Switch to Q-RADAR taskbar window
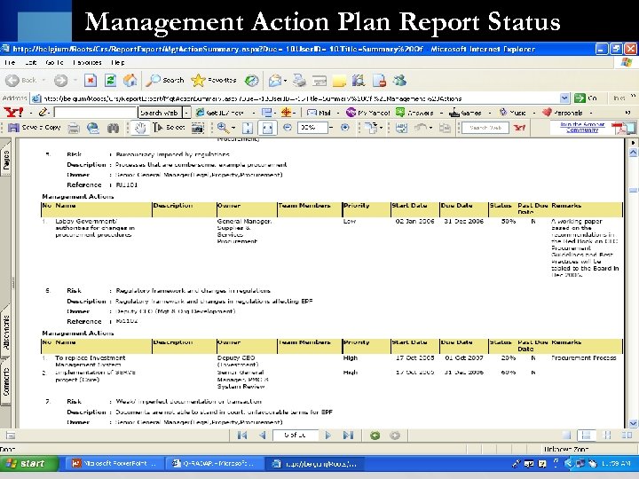Screen dimensions: 639x479 [x=215, y=464]
